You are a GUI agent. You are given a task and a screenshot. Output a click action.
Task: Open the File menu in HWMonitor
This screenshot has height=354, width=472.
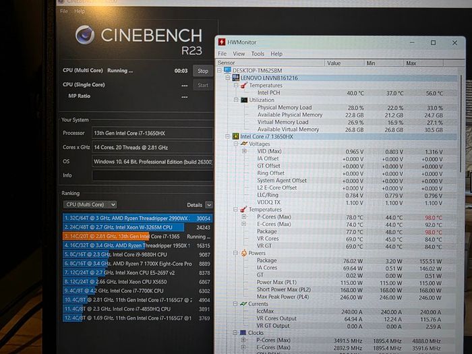[x=222, y=53]
